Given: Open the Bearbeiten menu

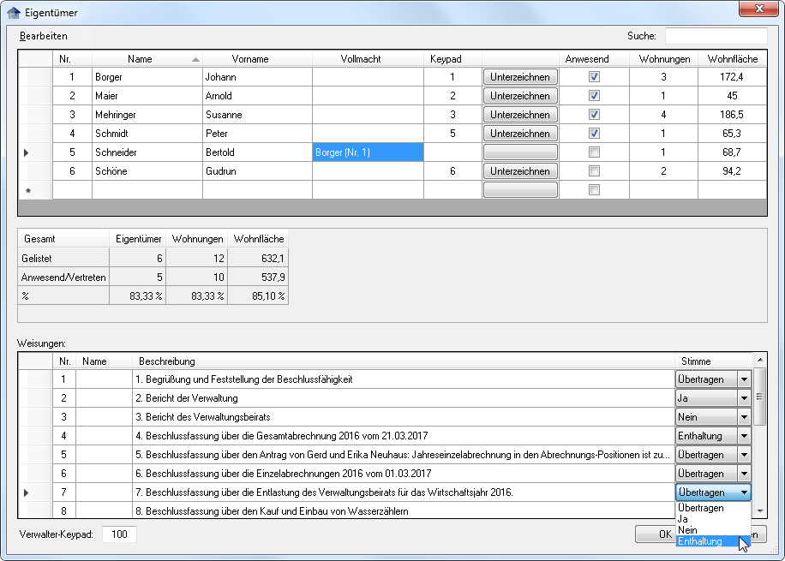Looking at the screenshot, I should point(44,36).
